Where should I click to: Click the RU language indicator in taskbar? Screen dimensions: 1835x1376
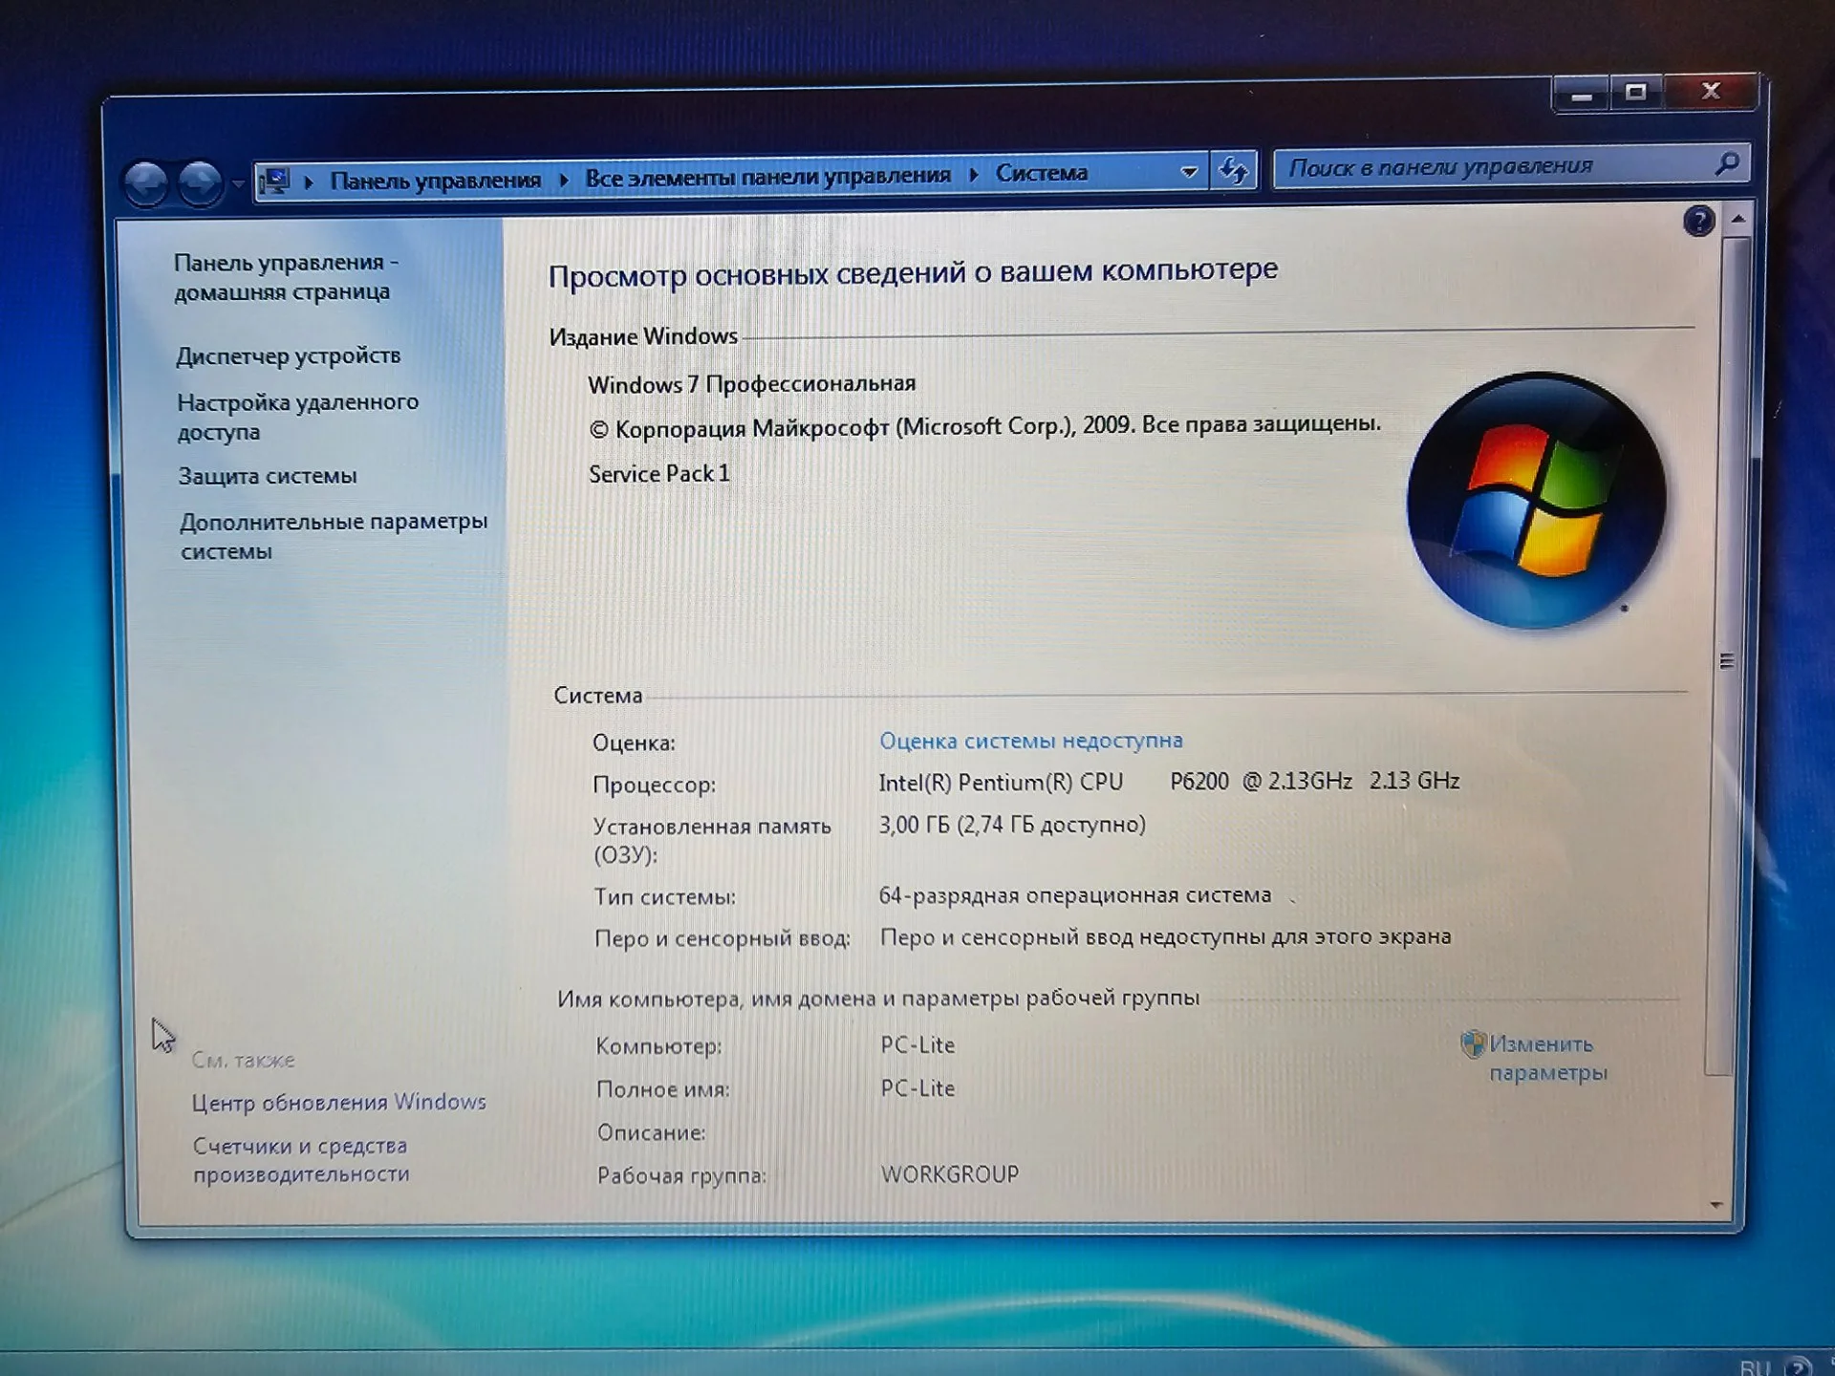click(x=1755, y=1366)
